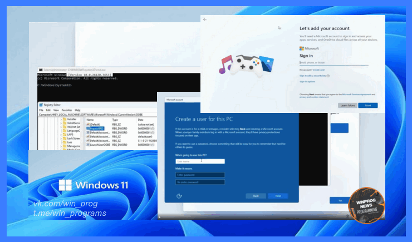Viewport: 412px width, 242px height.
Task: Click the play button on the video bar
Action: (159, 217)
